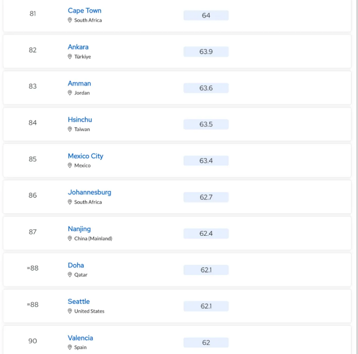Open the Ankara city link
The width and height of the screenshot is (358, 354).
click(x=78, y=47)
